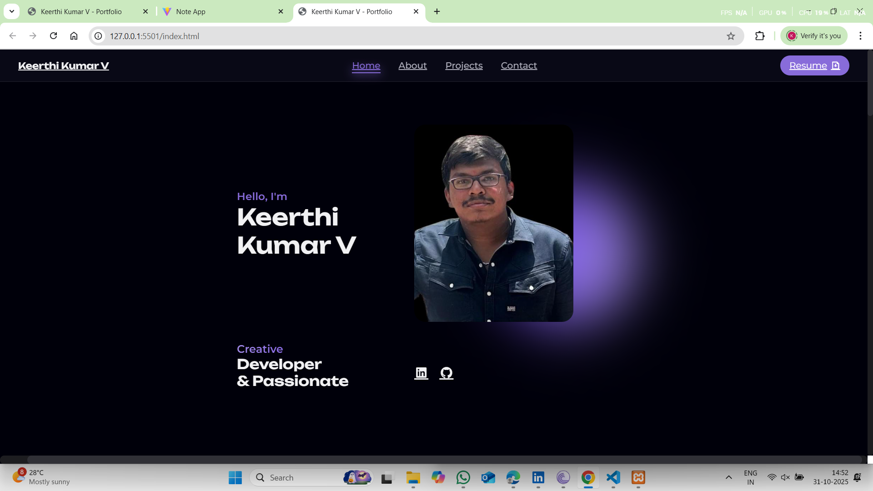The width and height of the screenshot is (873, 491).
Task: Go back with the browser back arrow
Action: tap(13, 36)
